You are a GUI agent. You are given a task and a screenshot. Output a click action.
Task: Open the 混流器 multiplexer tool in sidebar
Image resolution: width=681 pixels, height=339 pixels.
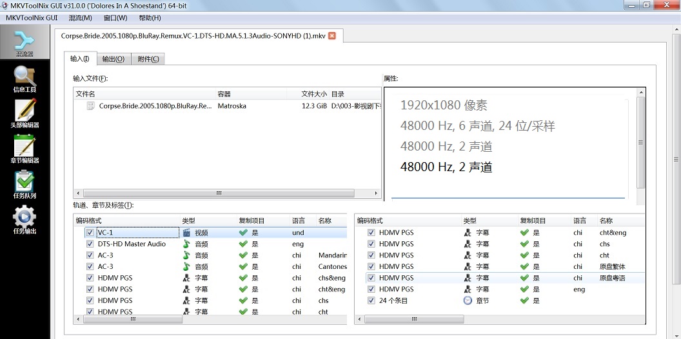(25, 44)
